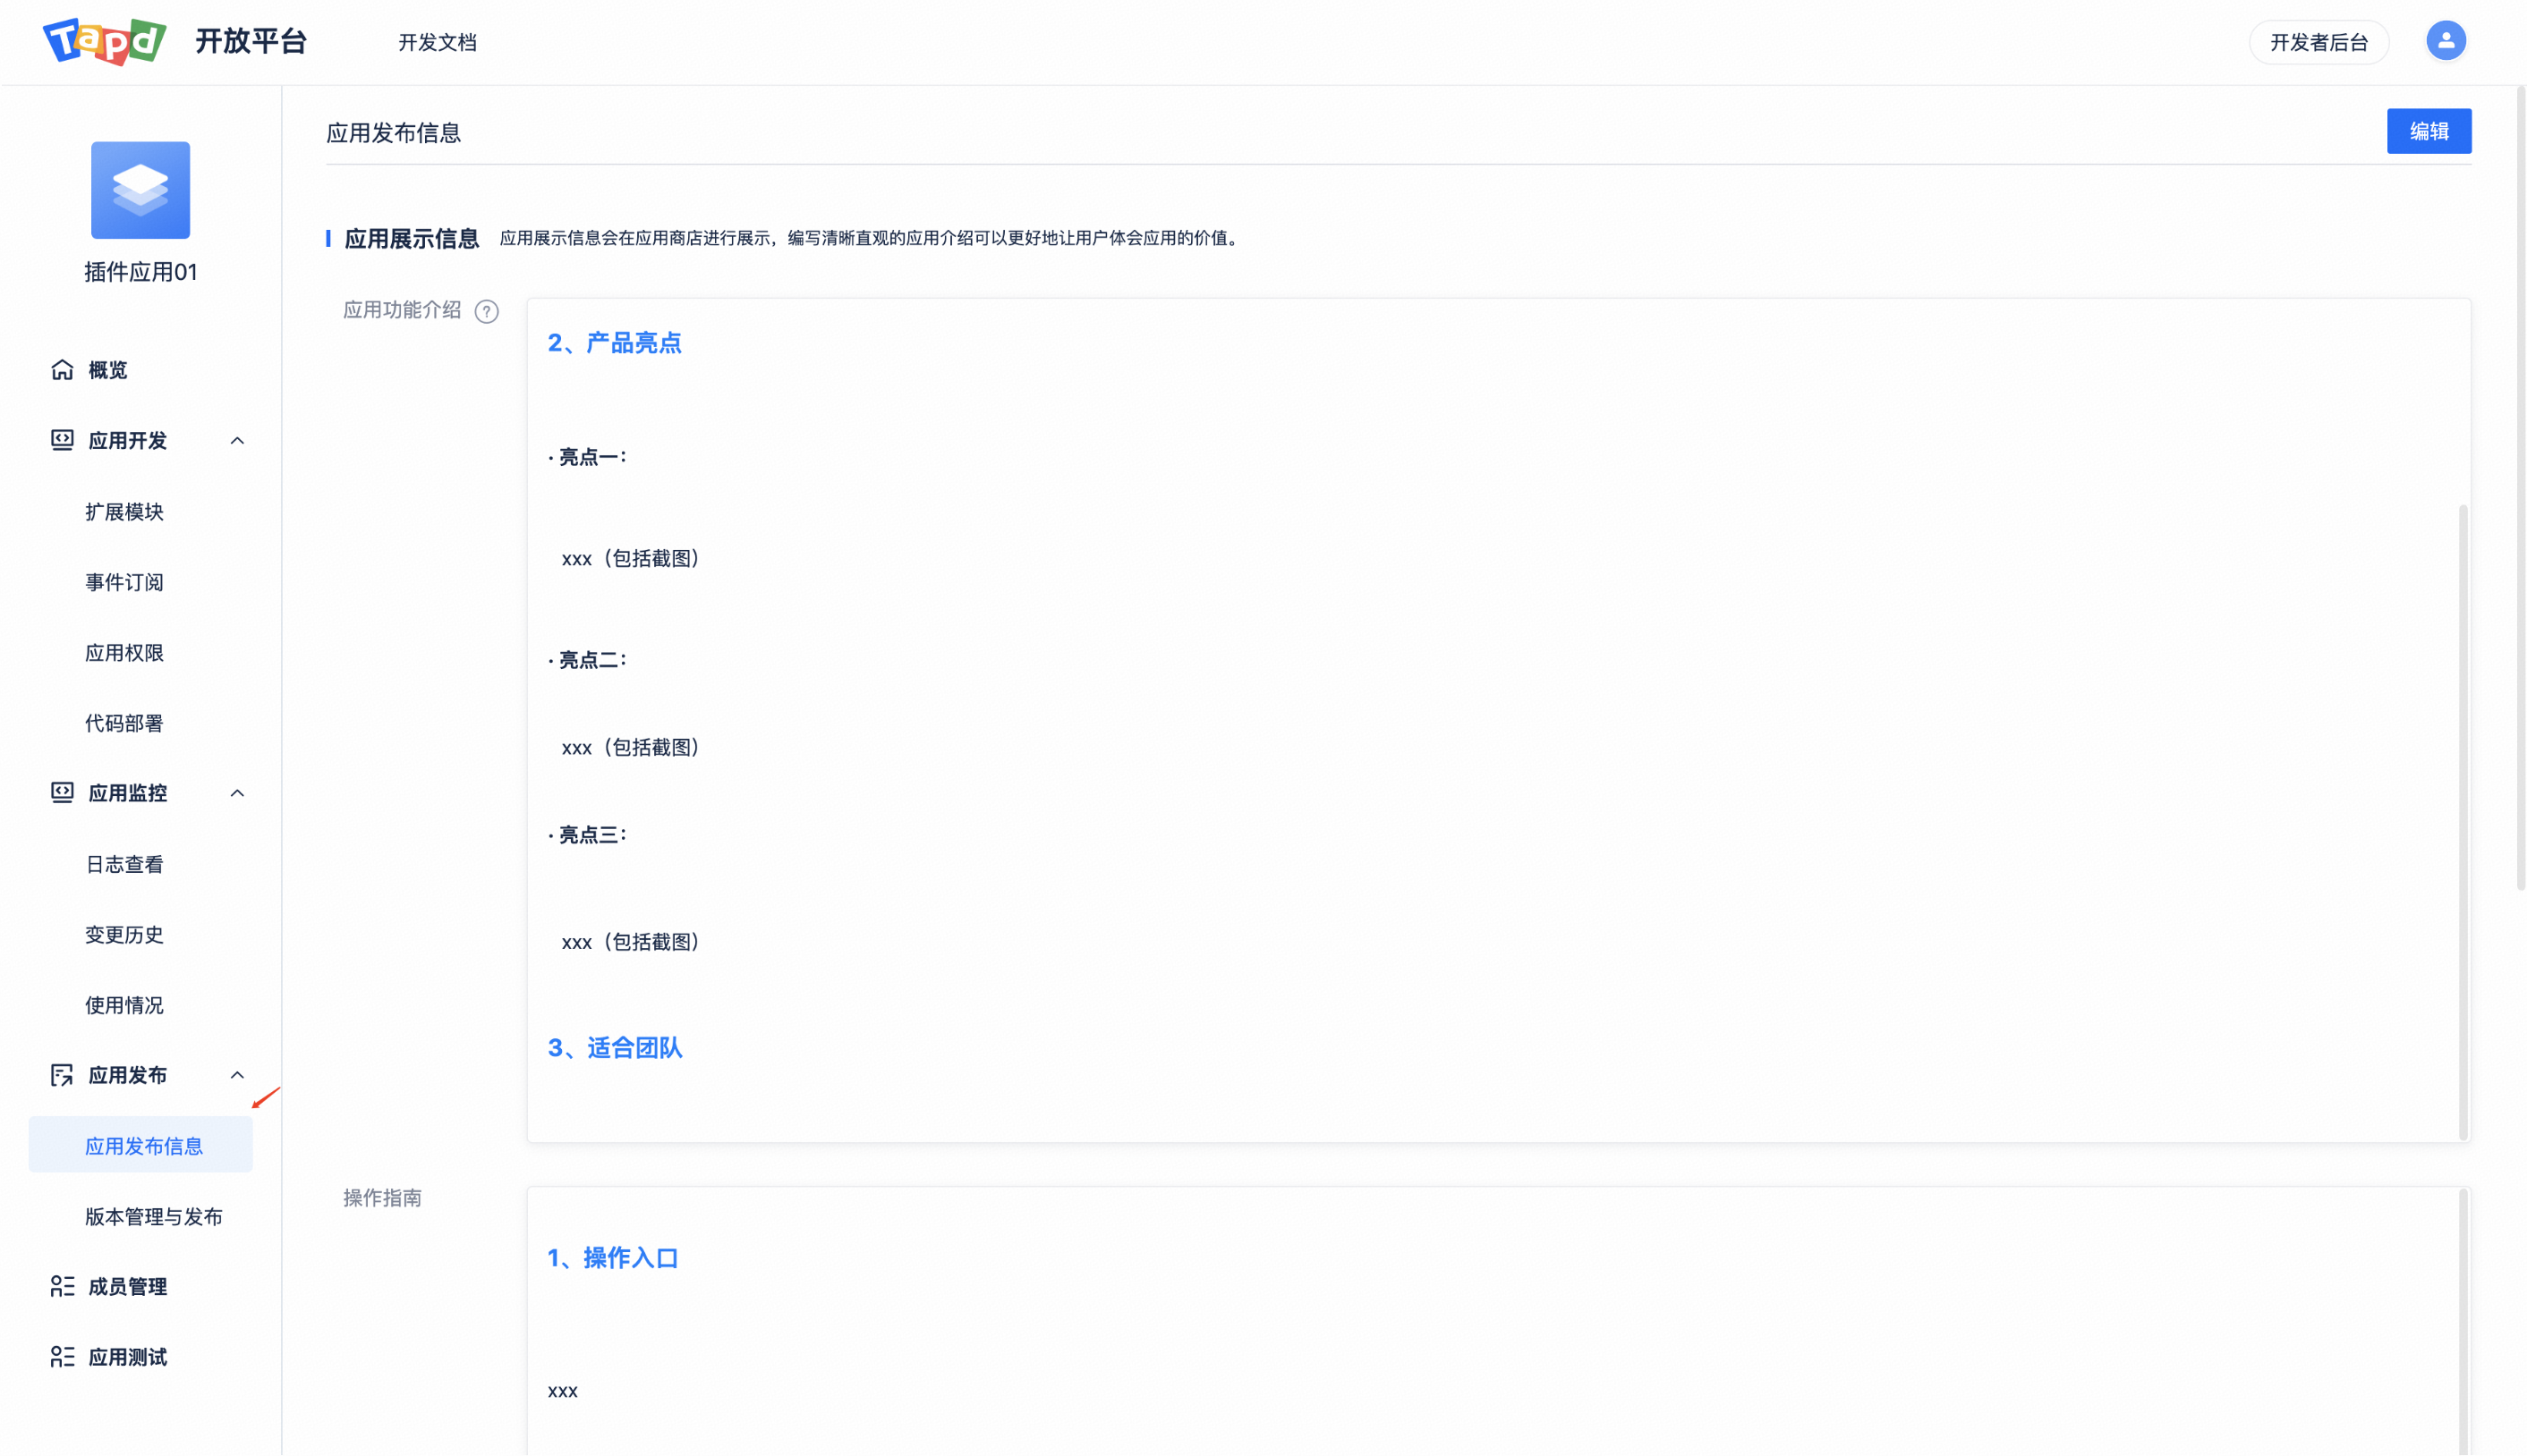
Task: Click the 插件应用01 app name
Action: [140, 272]
